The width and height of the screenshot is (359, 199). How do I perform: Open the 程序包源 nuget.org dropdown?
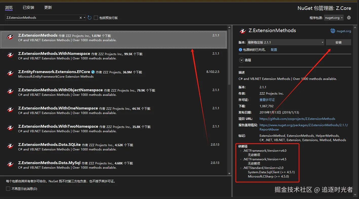pyautogui.click(x=334, y=18)
